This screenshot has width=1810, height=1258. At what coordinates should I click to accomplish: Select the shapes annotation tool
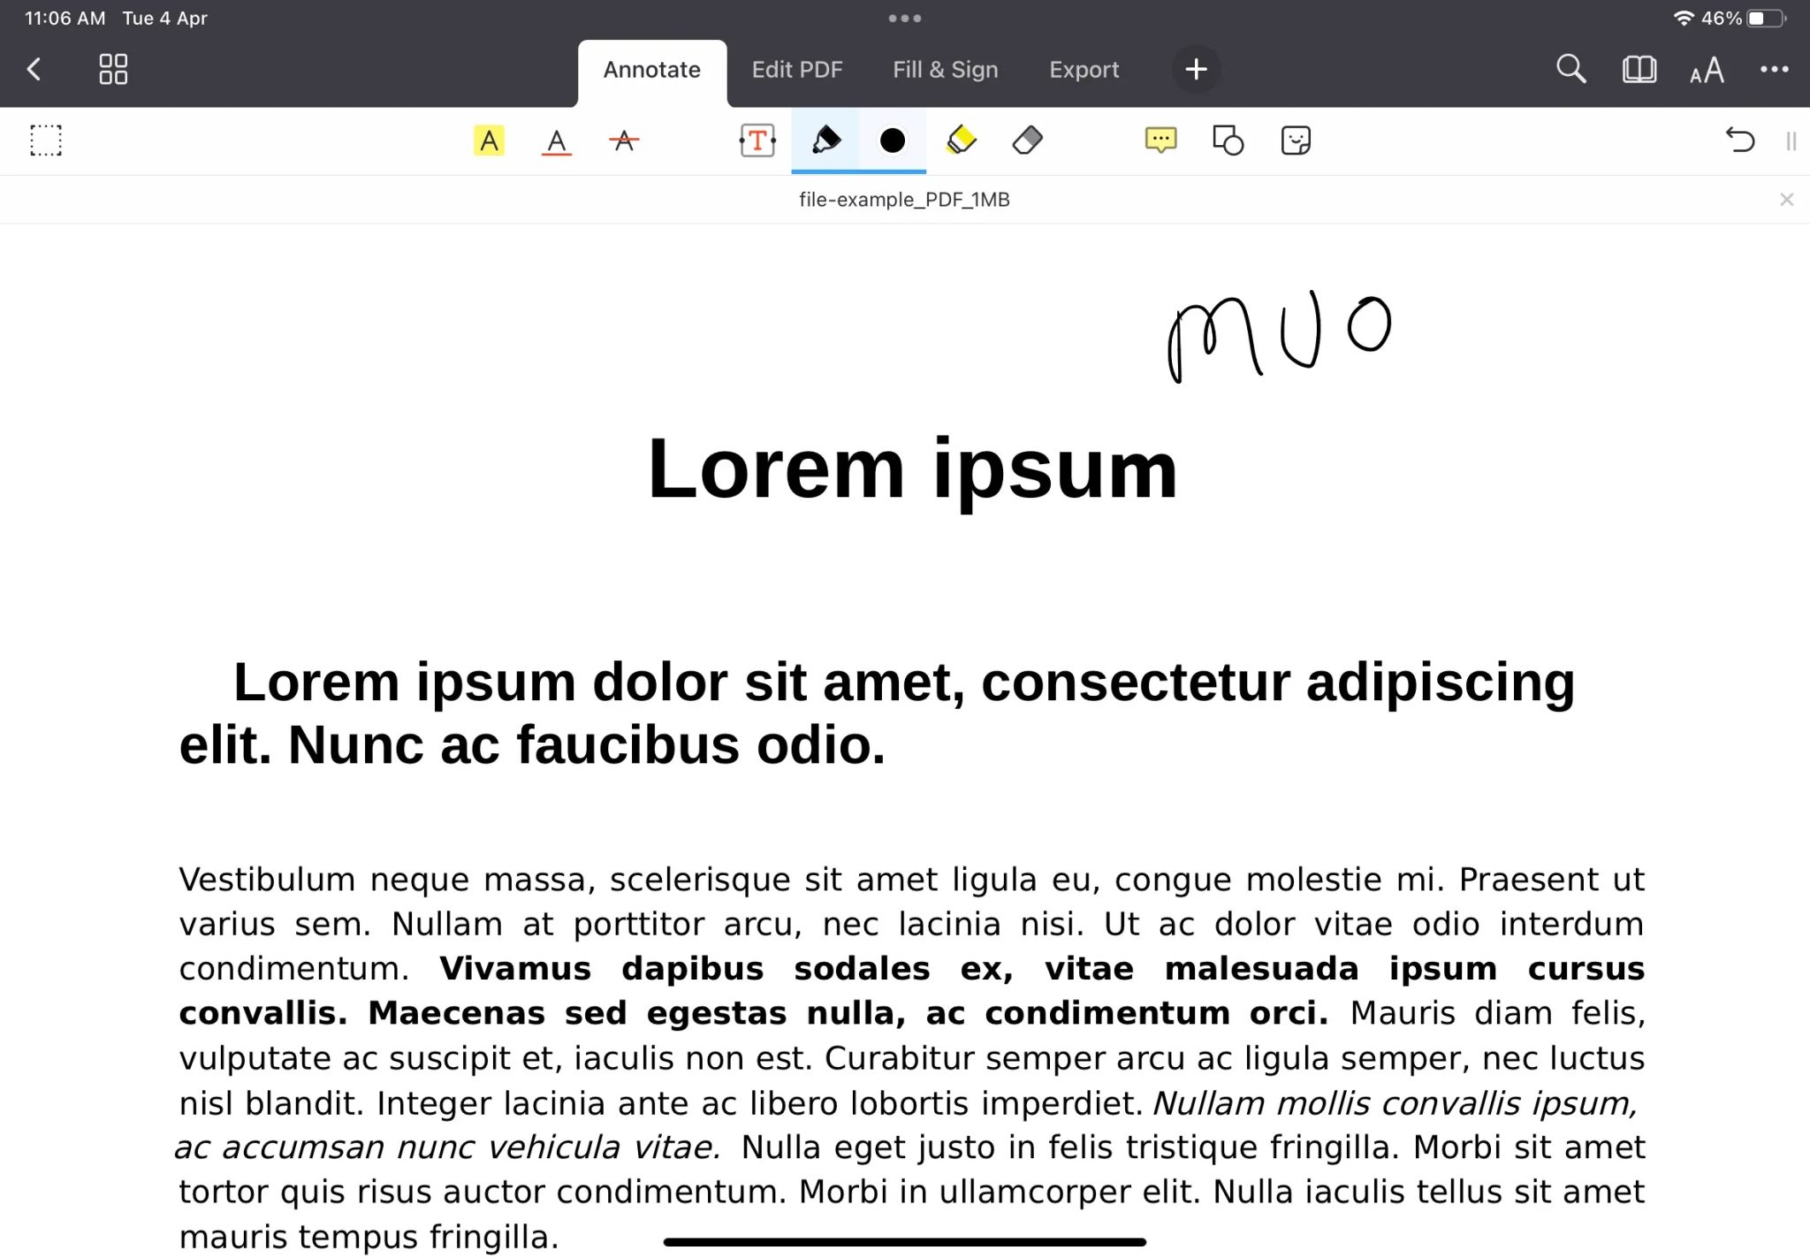pos(1228,140)
